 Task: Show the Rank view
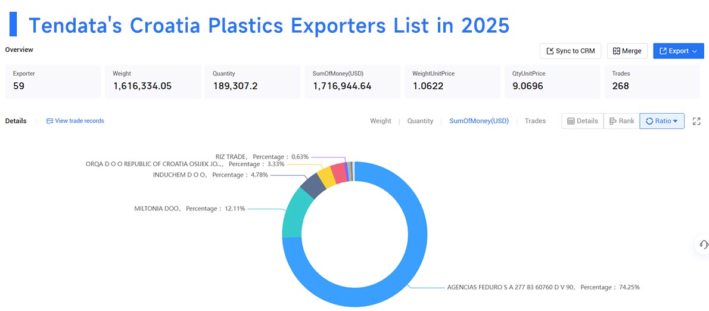point(621,121)
